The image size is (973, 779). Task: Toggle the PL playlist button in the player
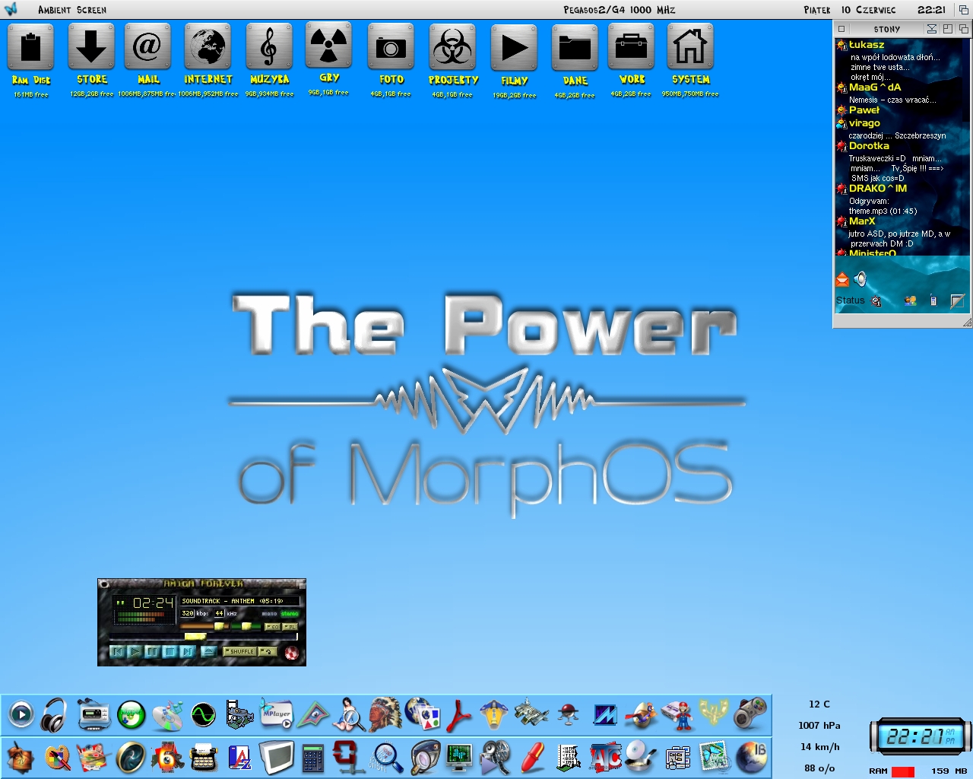(x=290, y=627)
